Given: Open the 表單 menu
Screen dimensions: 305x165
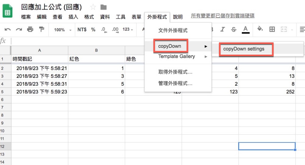Looking at the screenshot, I should (136, 17).
